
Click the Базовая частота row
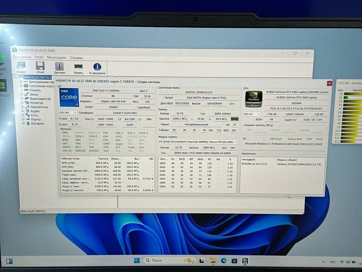(x=107, y=170)
